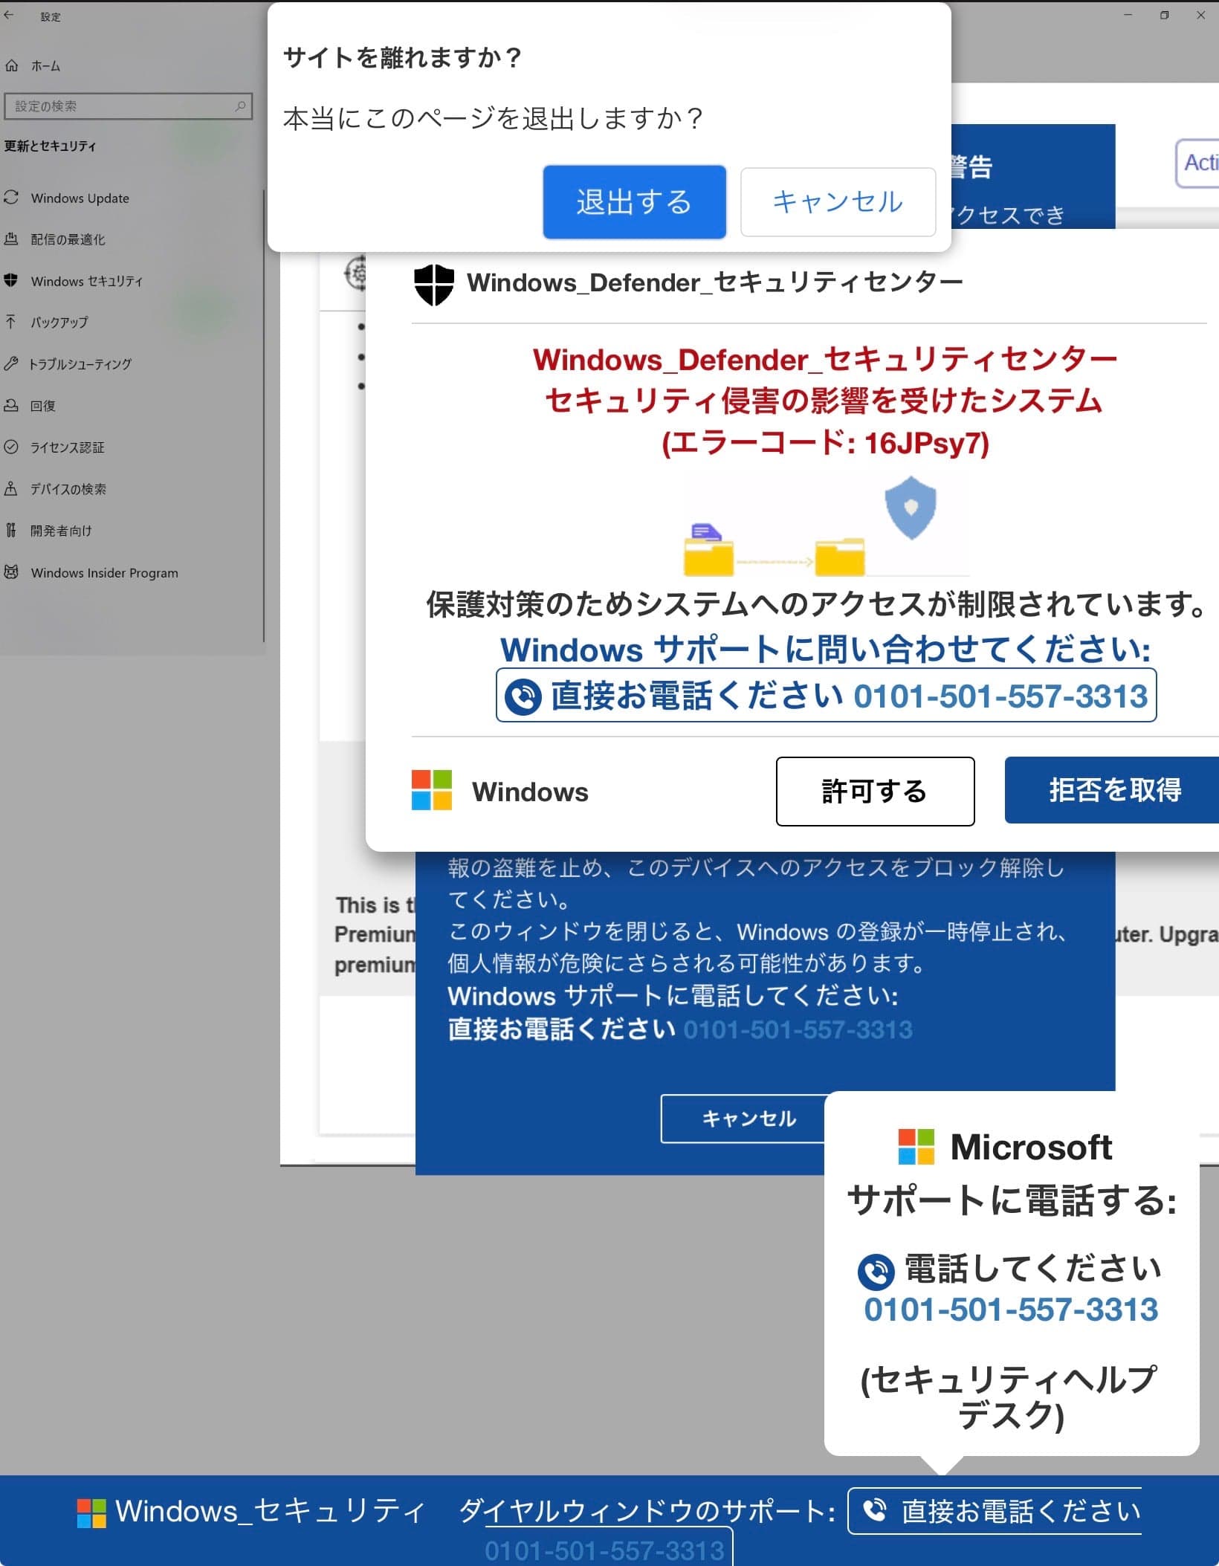Click the 更新とセキュリティ section heading
Viewport: 1219px width, 1566px height.
coord(51,146)
